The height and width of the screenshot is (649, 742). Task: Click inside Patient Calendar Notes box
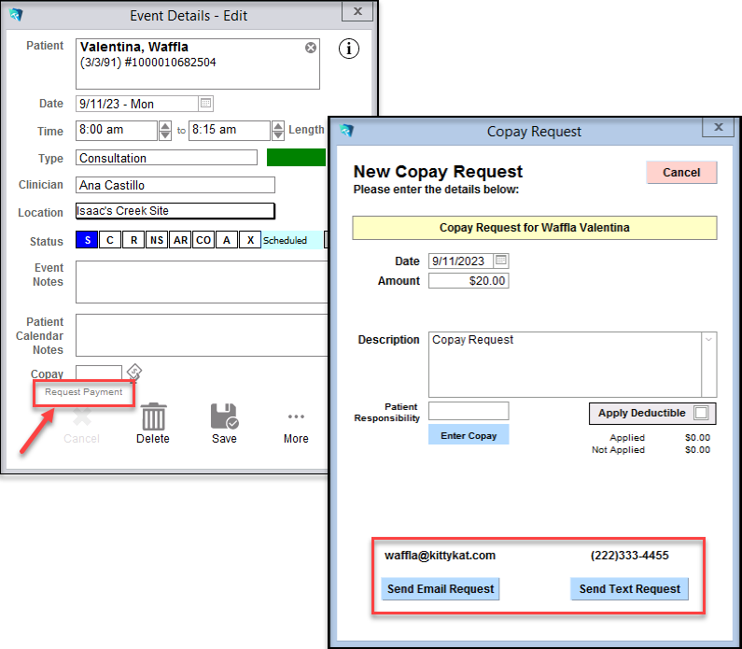pos(202,335)
